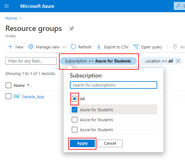
Task: Click the search magnifier icon in header
Action: [x=178, y=6]
